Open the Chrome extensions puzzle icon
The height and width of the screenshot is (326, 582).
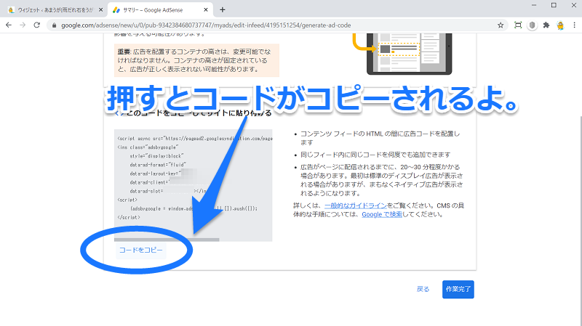(546, 25)
